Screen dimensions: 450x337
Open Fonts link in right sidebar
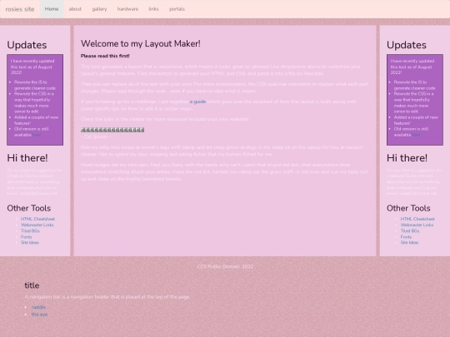[406, 236]
